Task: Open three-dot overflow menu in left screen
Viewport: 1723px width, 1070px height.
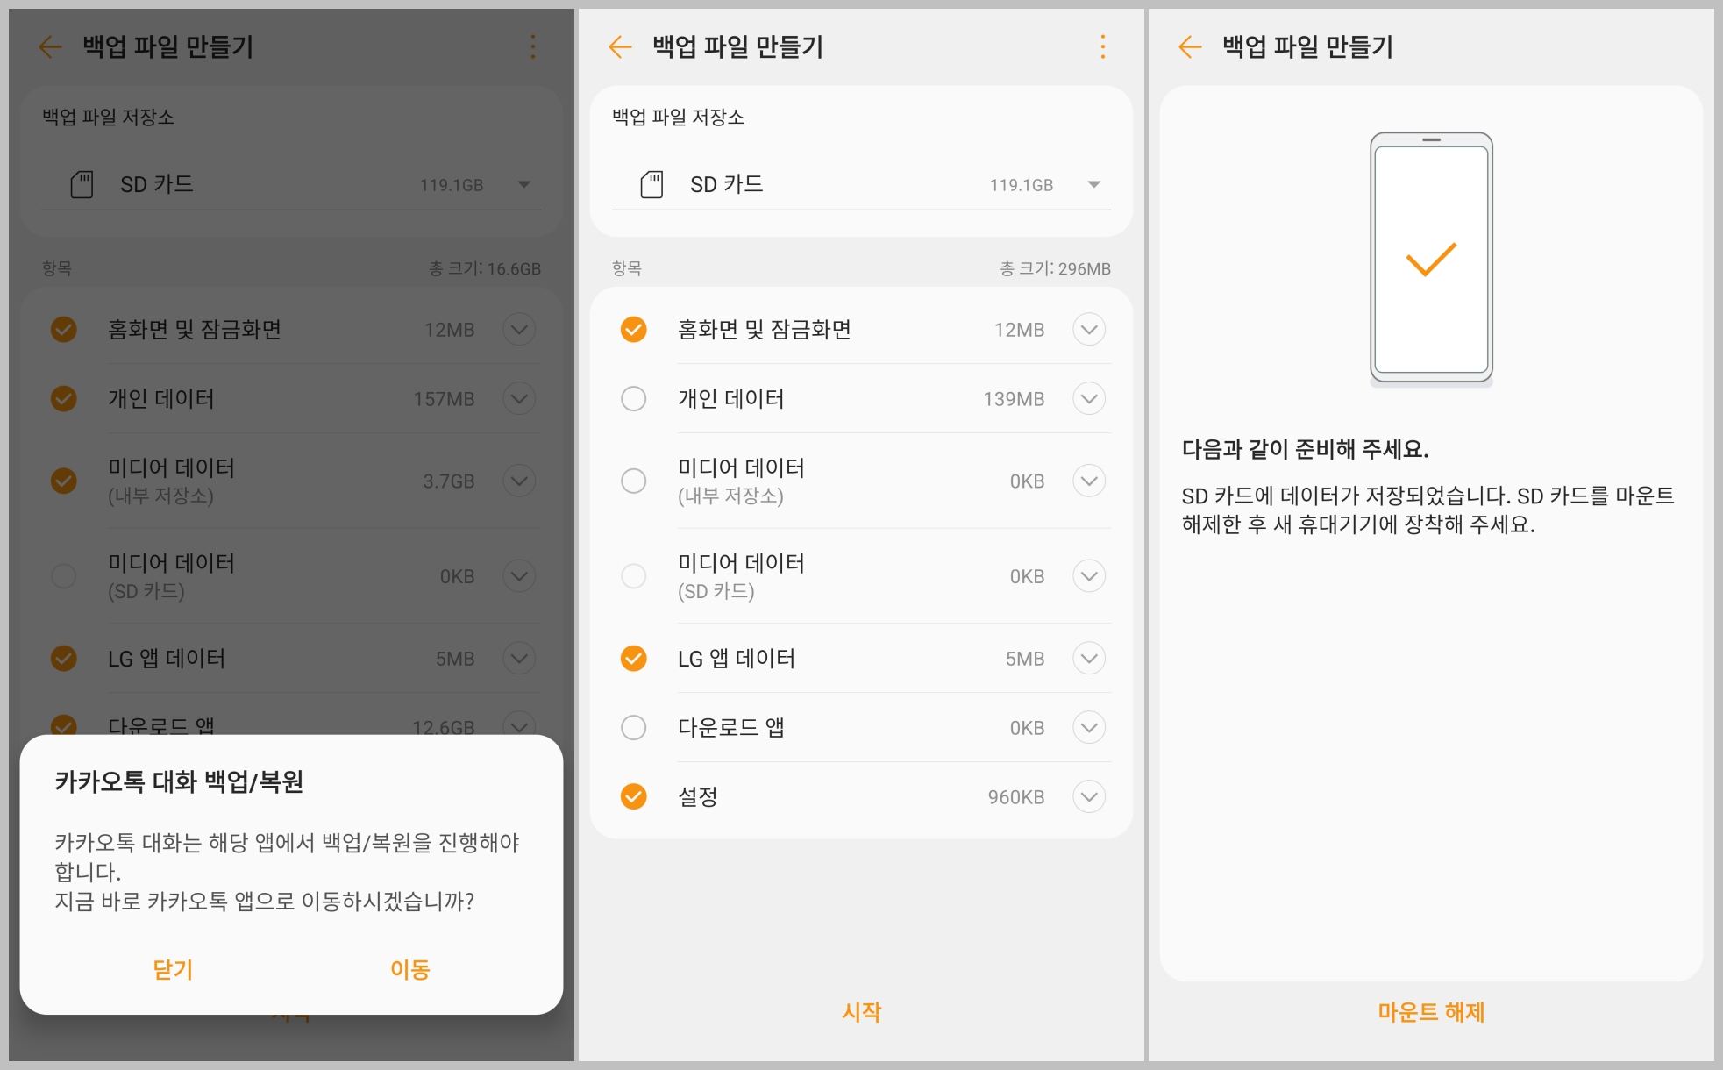Action: point(532,46)
